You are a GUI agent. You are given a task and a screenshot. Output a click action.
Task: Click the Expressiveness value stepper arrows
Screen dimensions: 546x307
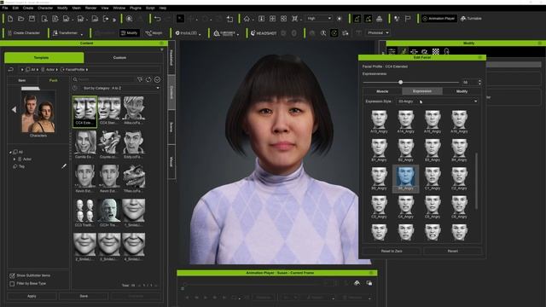pos(479,82)
